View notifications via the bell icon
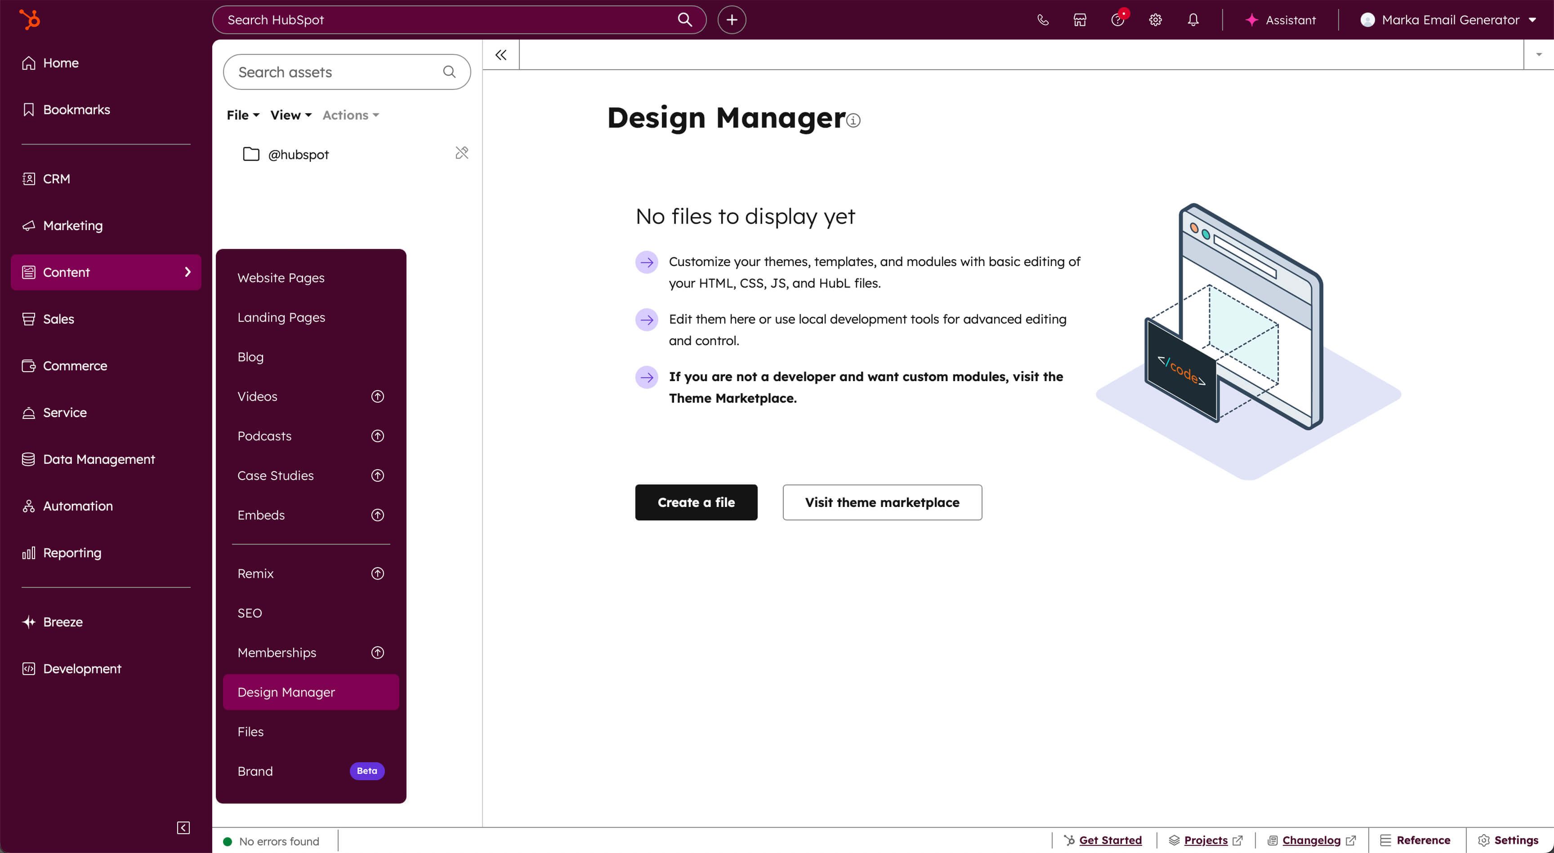Viewport: 1554px width, 853px height. tap(1192, 19)
